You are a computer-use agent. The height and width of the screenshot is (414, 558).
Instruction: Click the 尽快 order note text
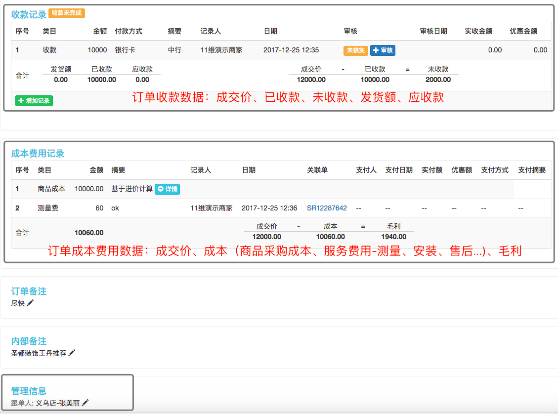point(18,303)
